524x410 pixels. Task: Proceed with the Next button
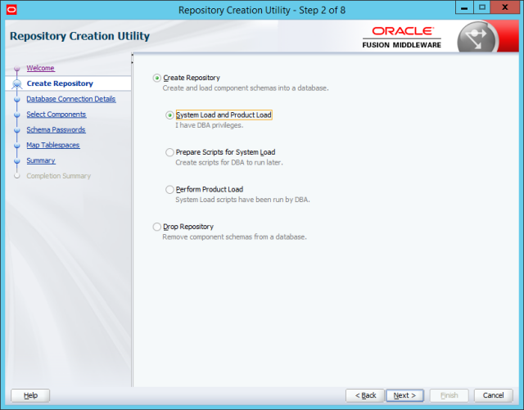click(404, 395)
